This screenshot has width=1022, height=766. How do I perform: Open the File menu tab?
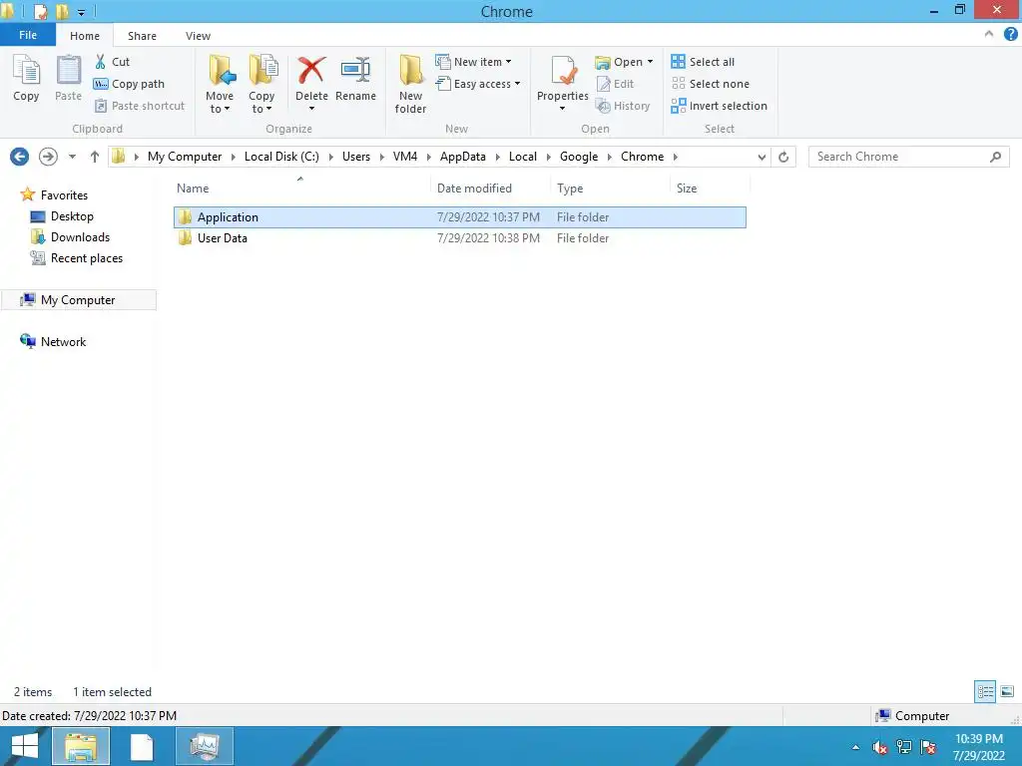tap(28, 35)
